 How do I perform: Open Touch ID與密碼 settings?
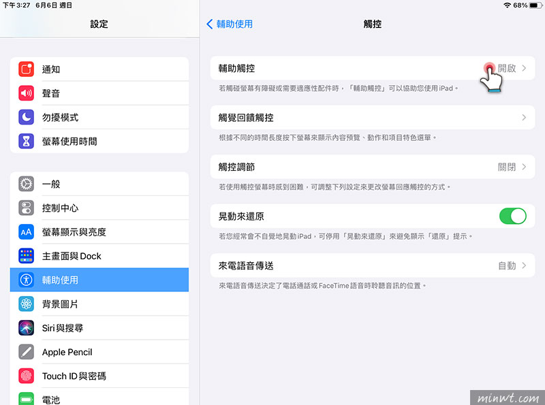[99, 376]
